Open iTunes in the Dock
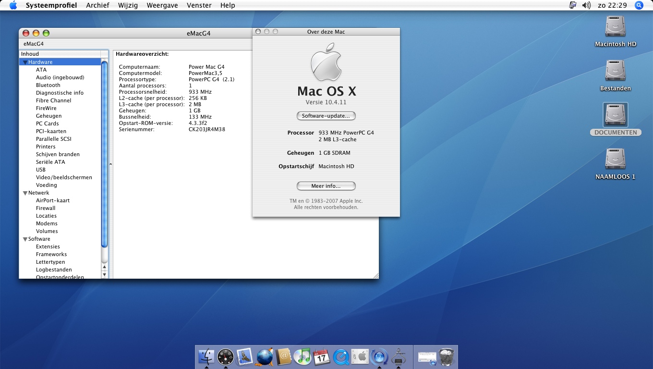 pos(302,357)
